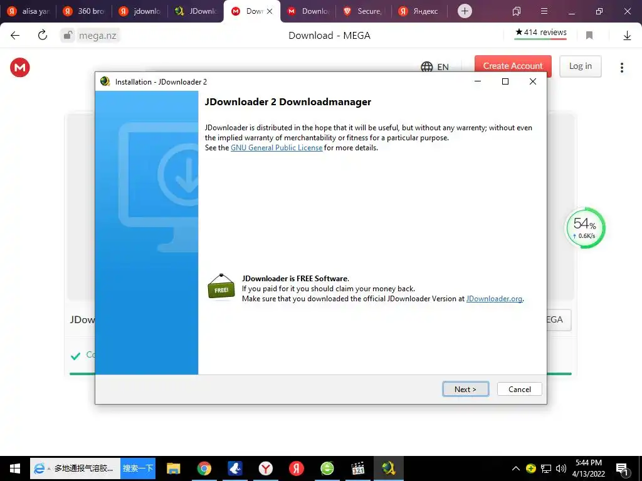Open the browser hamburger menu
The width and height of the screenshot is (642, 481).
point(544,11)
